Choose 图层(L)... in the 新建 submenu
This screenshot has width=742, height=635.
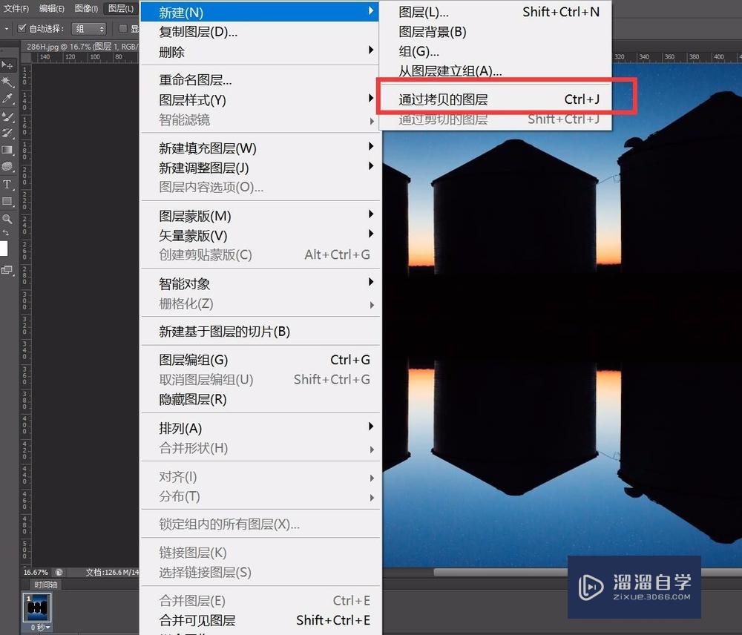tap(497, 12)
